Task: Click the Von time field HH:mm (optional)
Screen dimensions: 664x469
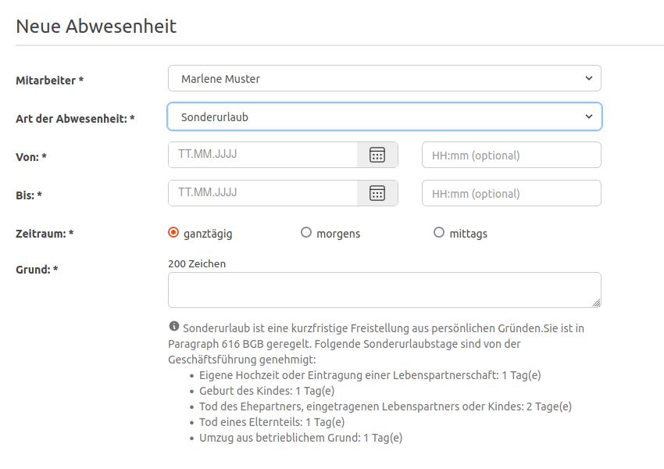Action: click(x=512, y=155)
